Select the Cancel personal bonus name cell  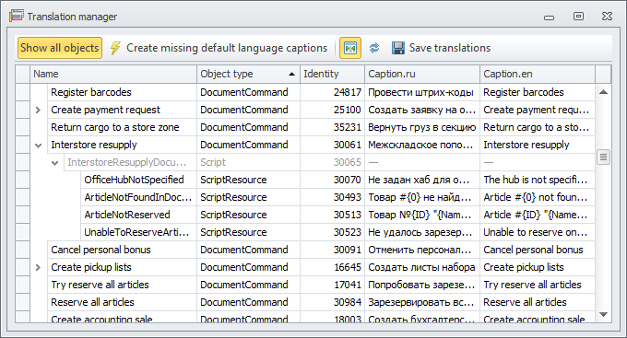[122, 251]
